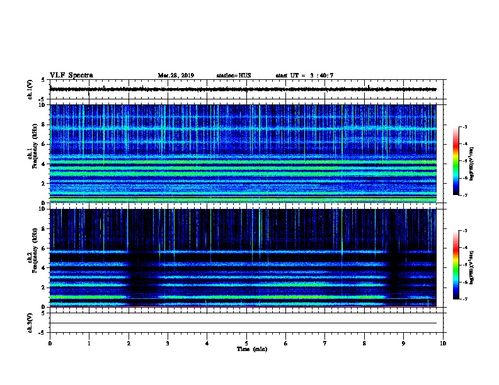Screen dimensions: 499x385
Task: Click time axis tick label "5"
Action: (x=246, y=343)
